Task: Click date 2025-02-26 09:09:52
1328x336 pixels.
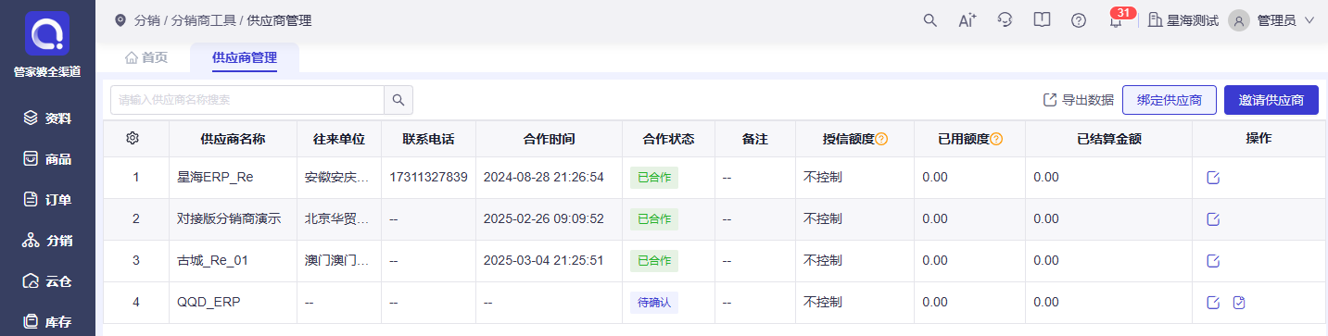Action: click(544, 219)
